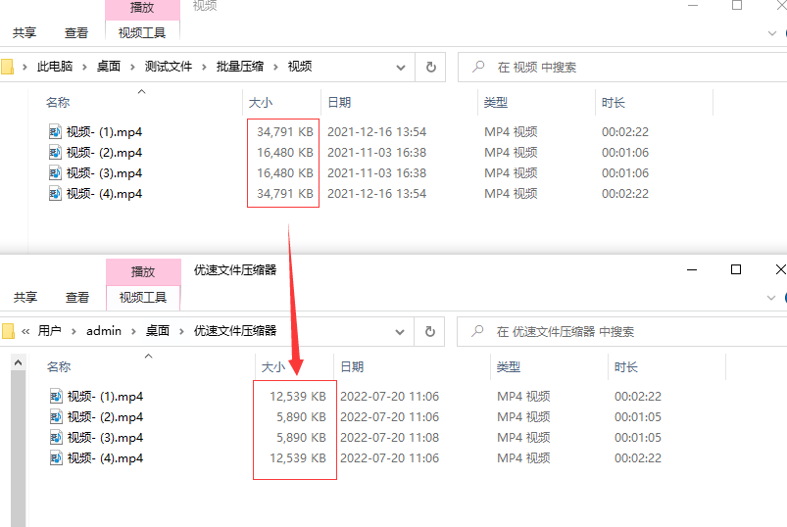
Task: Open chevron after 批量压缩 in breadcrumb
Action: point(275,67)
